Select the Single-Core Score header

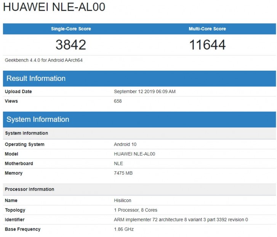(71, 29)
